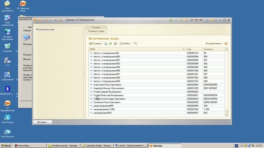Click the Создать button
264x148 pixels.
pos(95,44)
